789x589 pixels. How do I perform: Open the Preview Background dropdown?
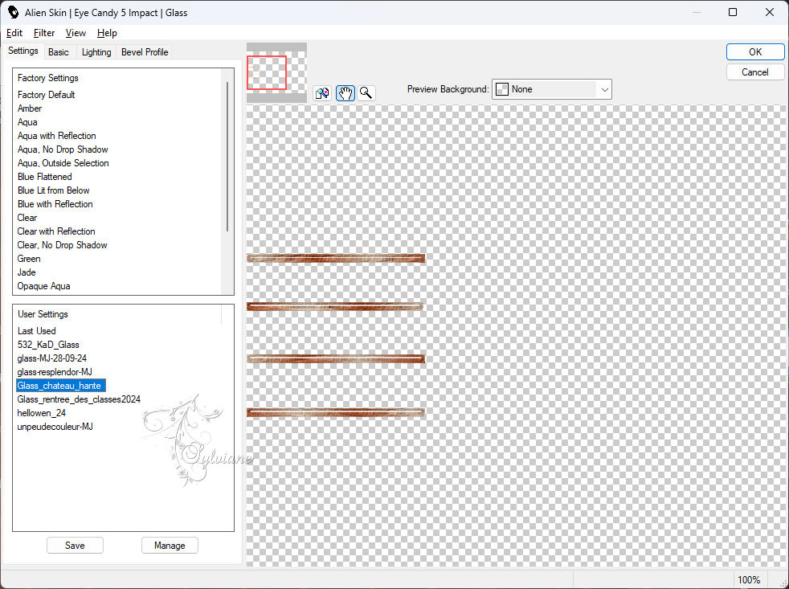pyautogui.click(x=551, y=89)
